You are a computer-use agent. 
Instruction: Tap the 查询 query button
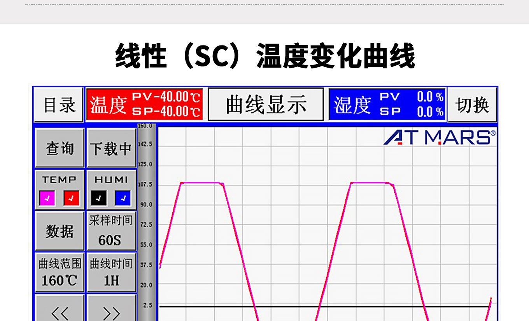click(60, 148)
